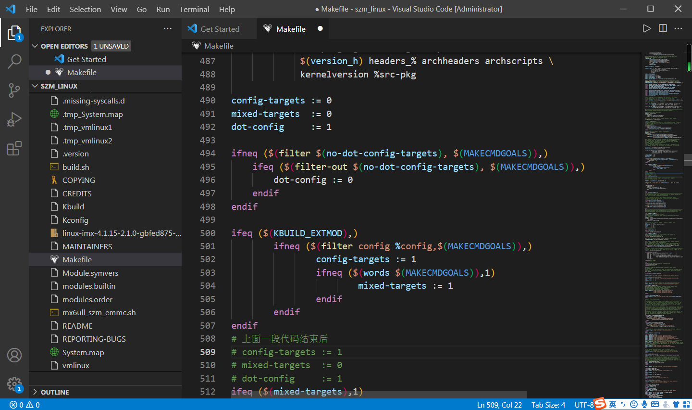692x410 pixels.
Task: Split the editor to the right
Action: (x=663, y=28)
